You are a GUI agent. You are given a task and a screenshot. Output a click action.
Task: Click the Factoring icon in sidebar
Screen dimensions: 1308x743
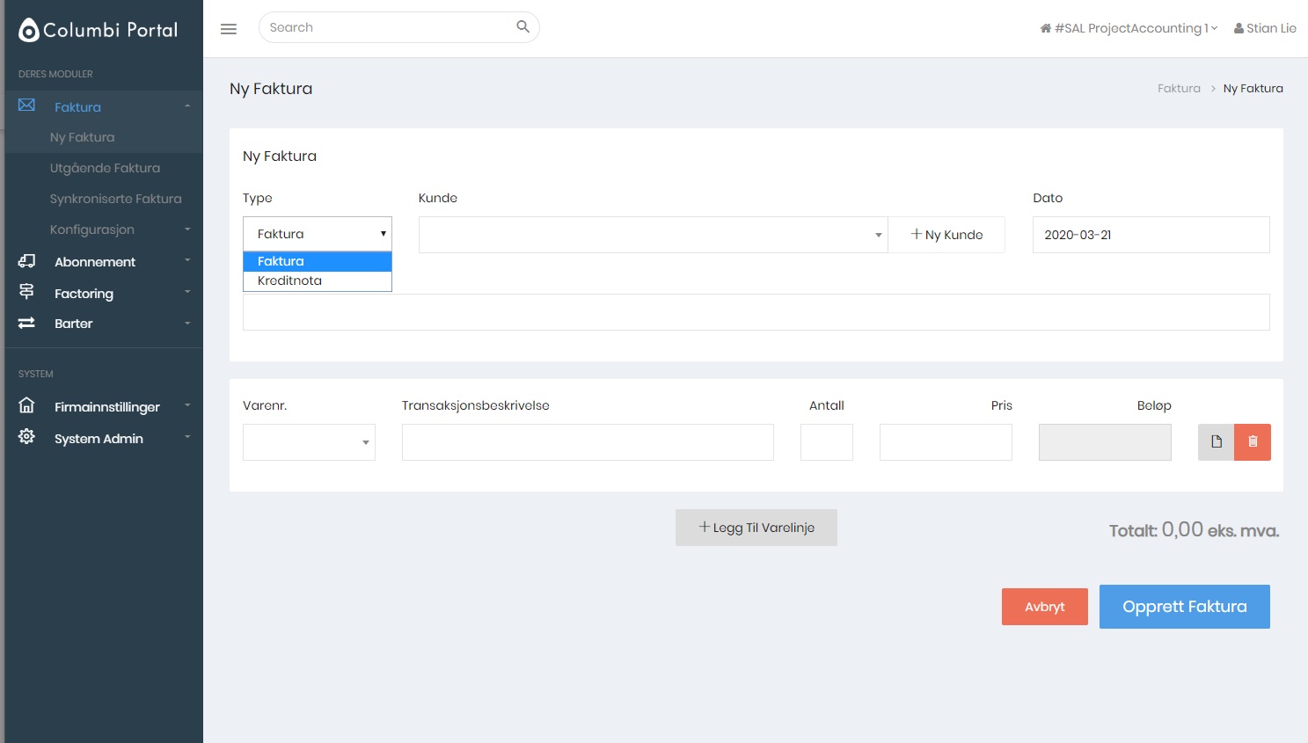point(26,292)
